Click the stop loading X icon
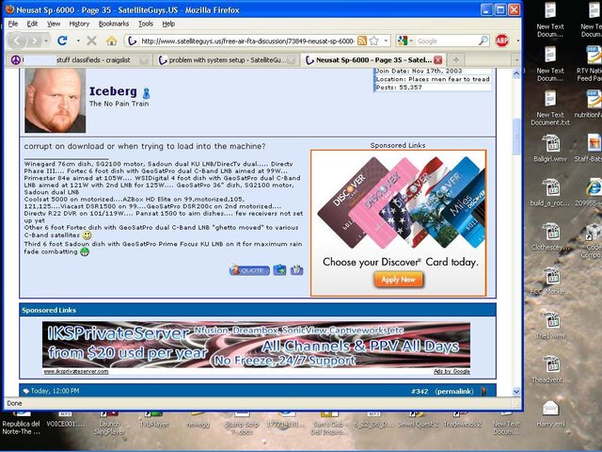The image size is (602, 452). (91, 40)
